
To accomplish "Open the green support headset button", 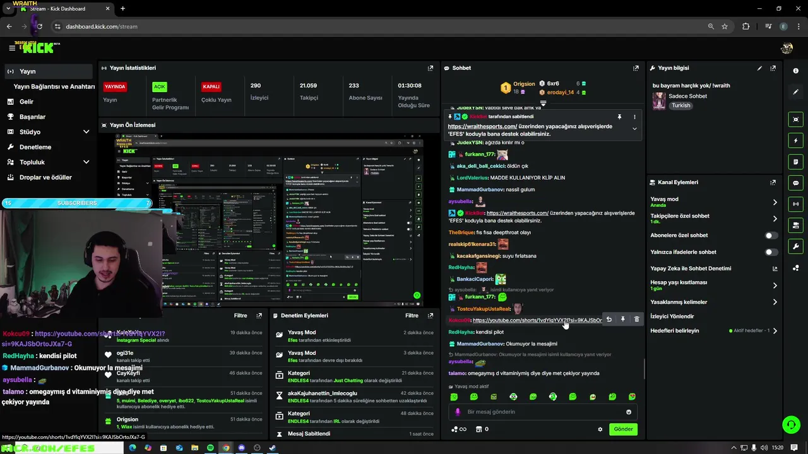I will pyautogui.click(x=791, y=425).
